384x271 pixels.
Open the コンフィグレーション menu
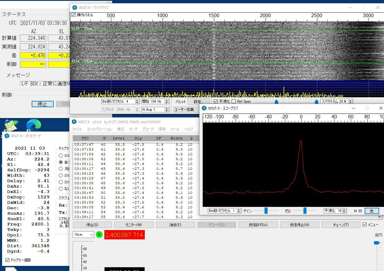click(99, 129)
